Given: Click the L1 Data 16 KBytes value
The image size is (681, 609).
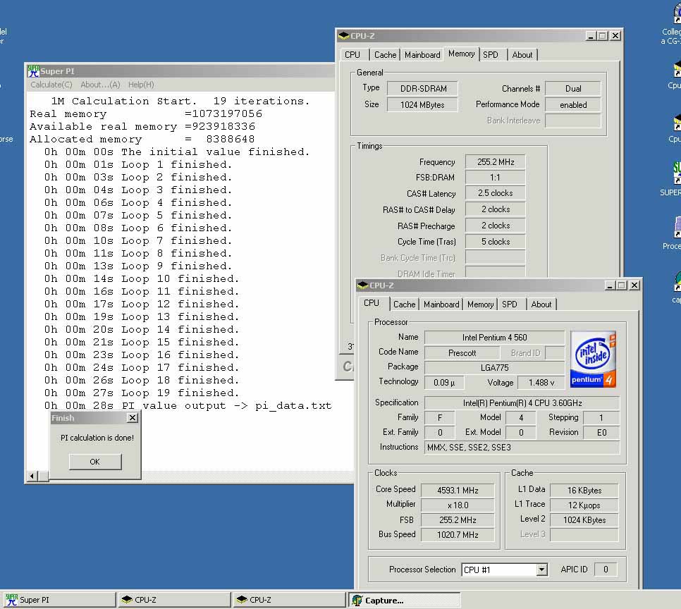Looking at the screenshot, I should point(584,491).
